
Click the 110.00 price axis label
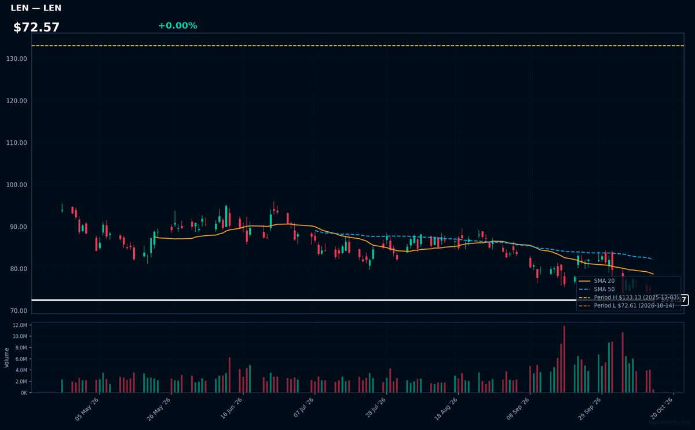pos(17,143)
